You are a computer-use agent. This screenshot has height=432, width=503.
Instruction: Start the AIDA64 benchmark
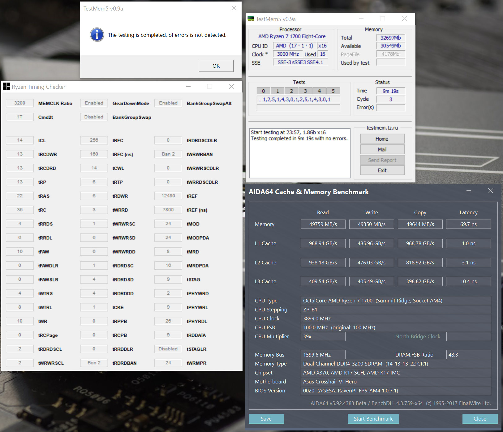(373, 419)
